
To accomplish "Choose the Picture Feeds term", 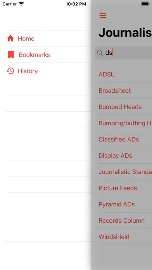I will coord(125,188).
